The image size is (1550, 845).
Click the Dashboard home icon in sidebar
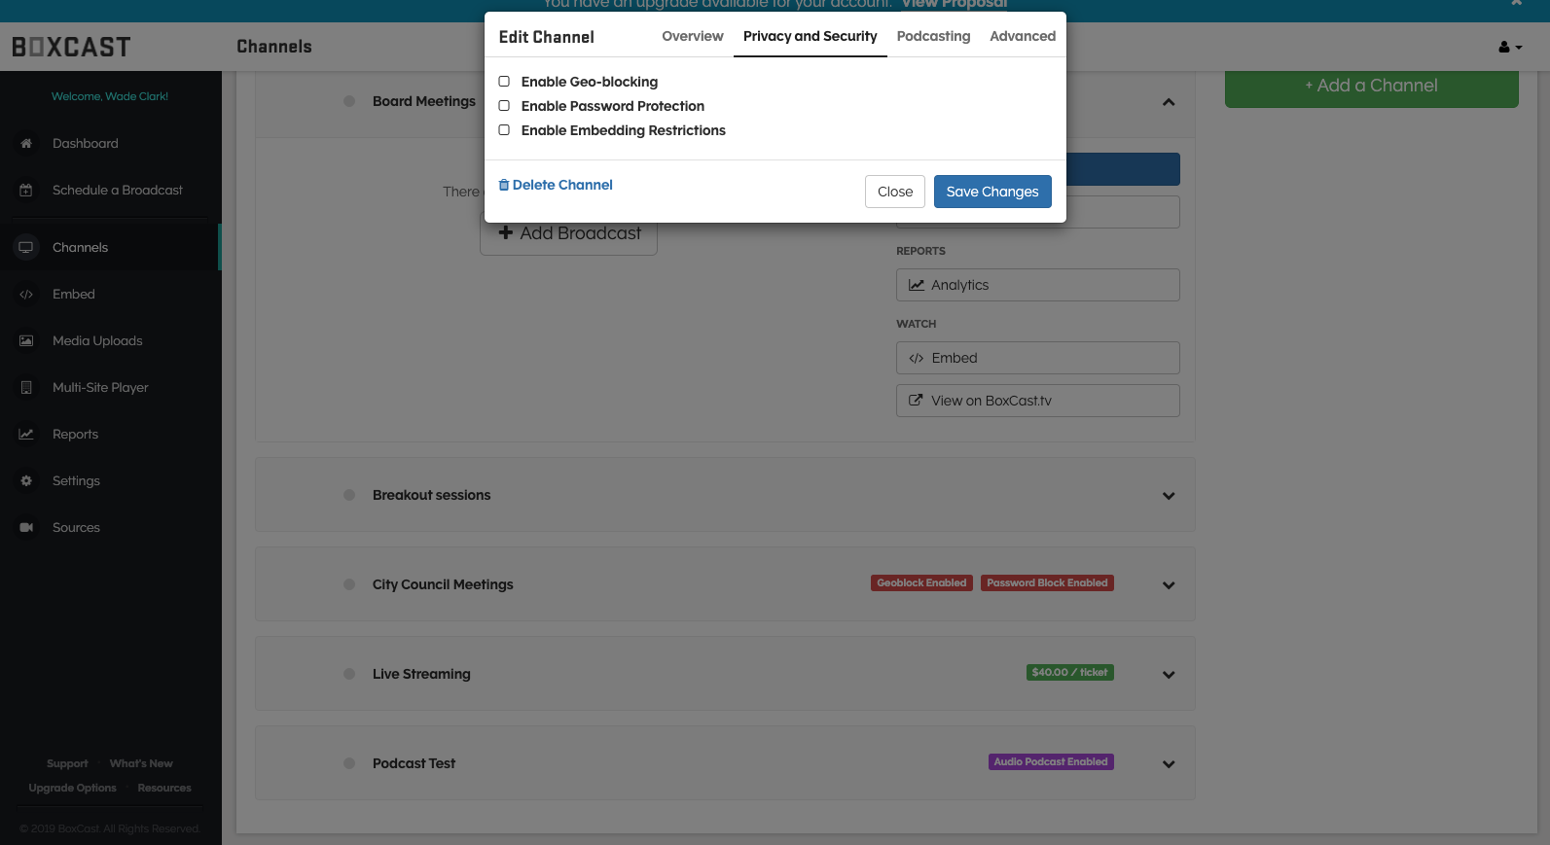click(x=26, y=143)
